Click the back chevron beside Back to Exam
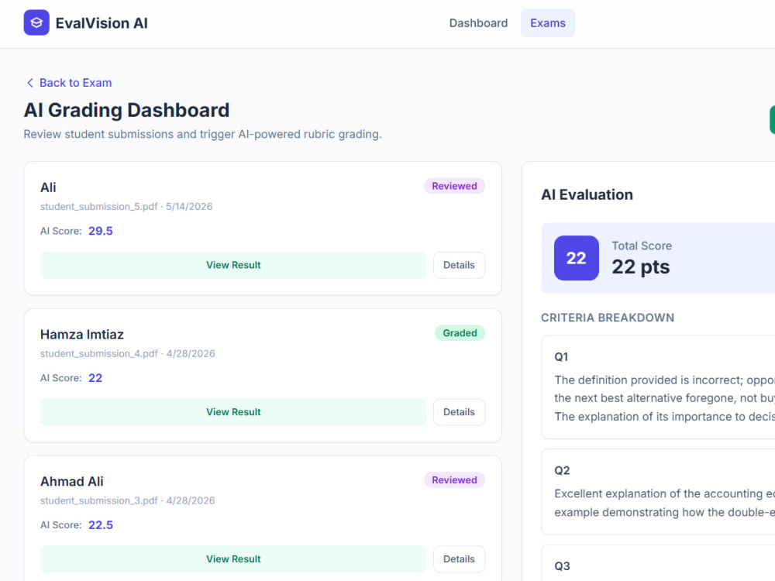The height and width of the screenshot is (581, 775). tap(30, 83)
